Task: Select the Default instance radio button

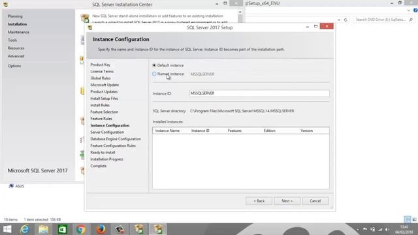Action: click(x=154, y=65)
